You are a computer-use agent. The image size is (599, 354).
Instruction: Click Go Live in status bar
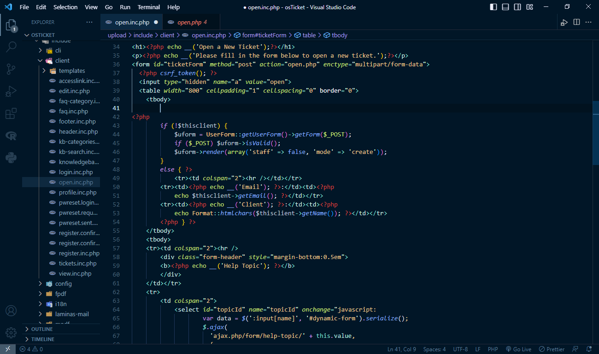pos(518,349)
